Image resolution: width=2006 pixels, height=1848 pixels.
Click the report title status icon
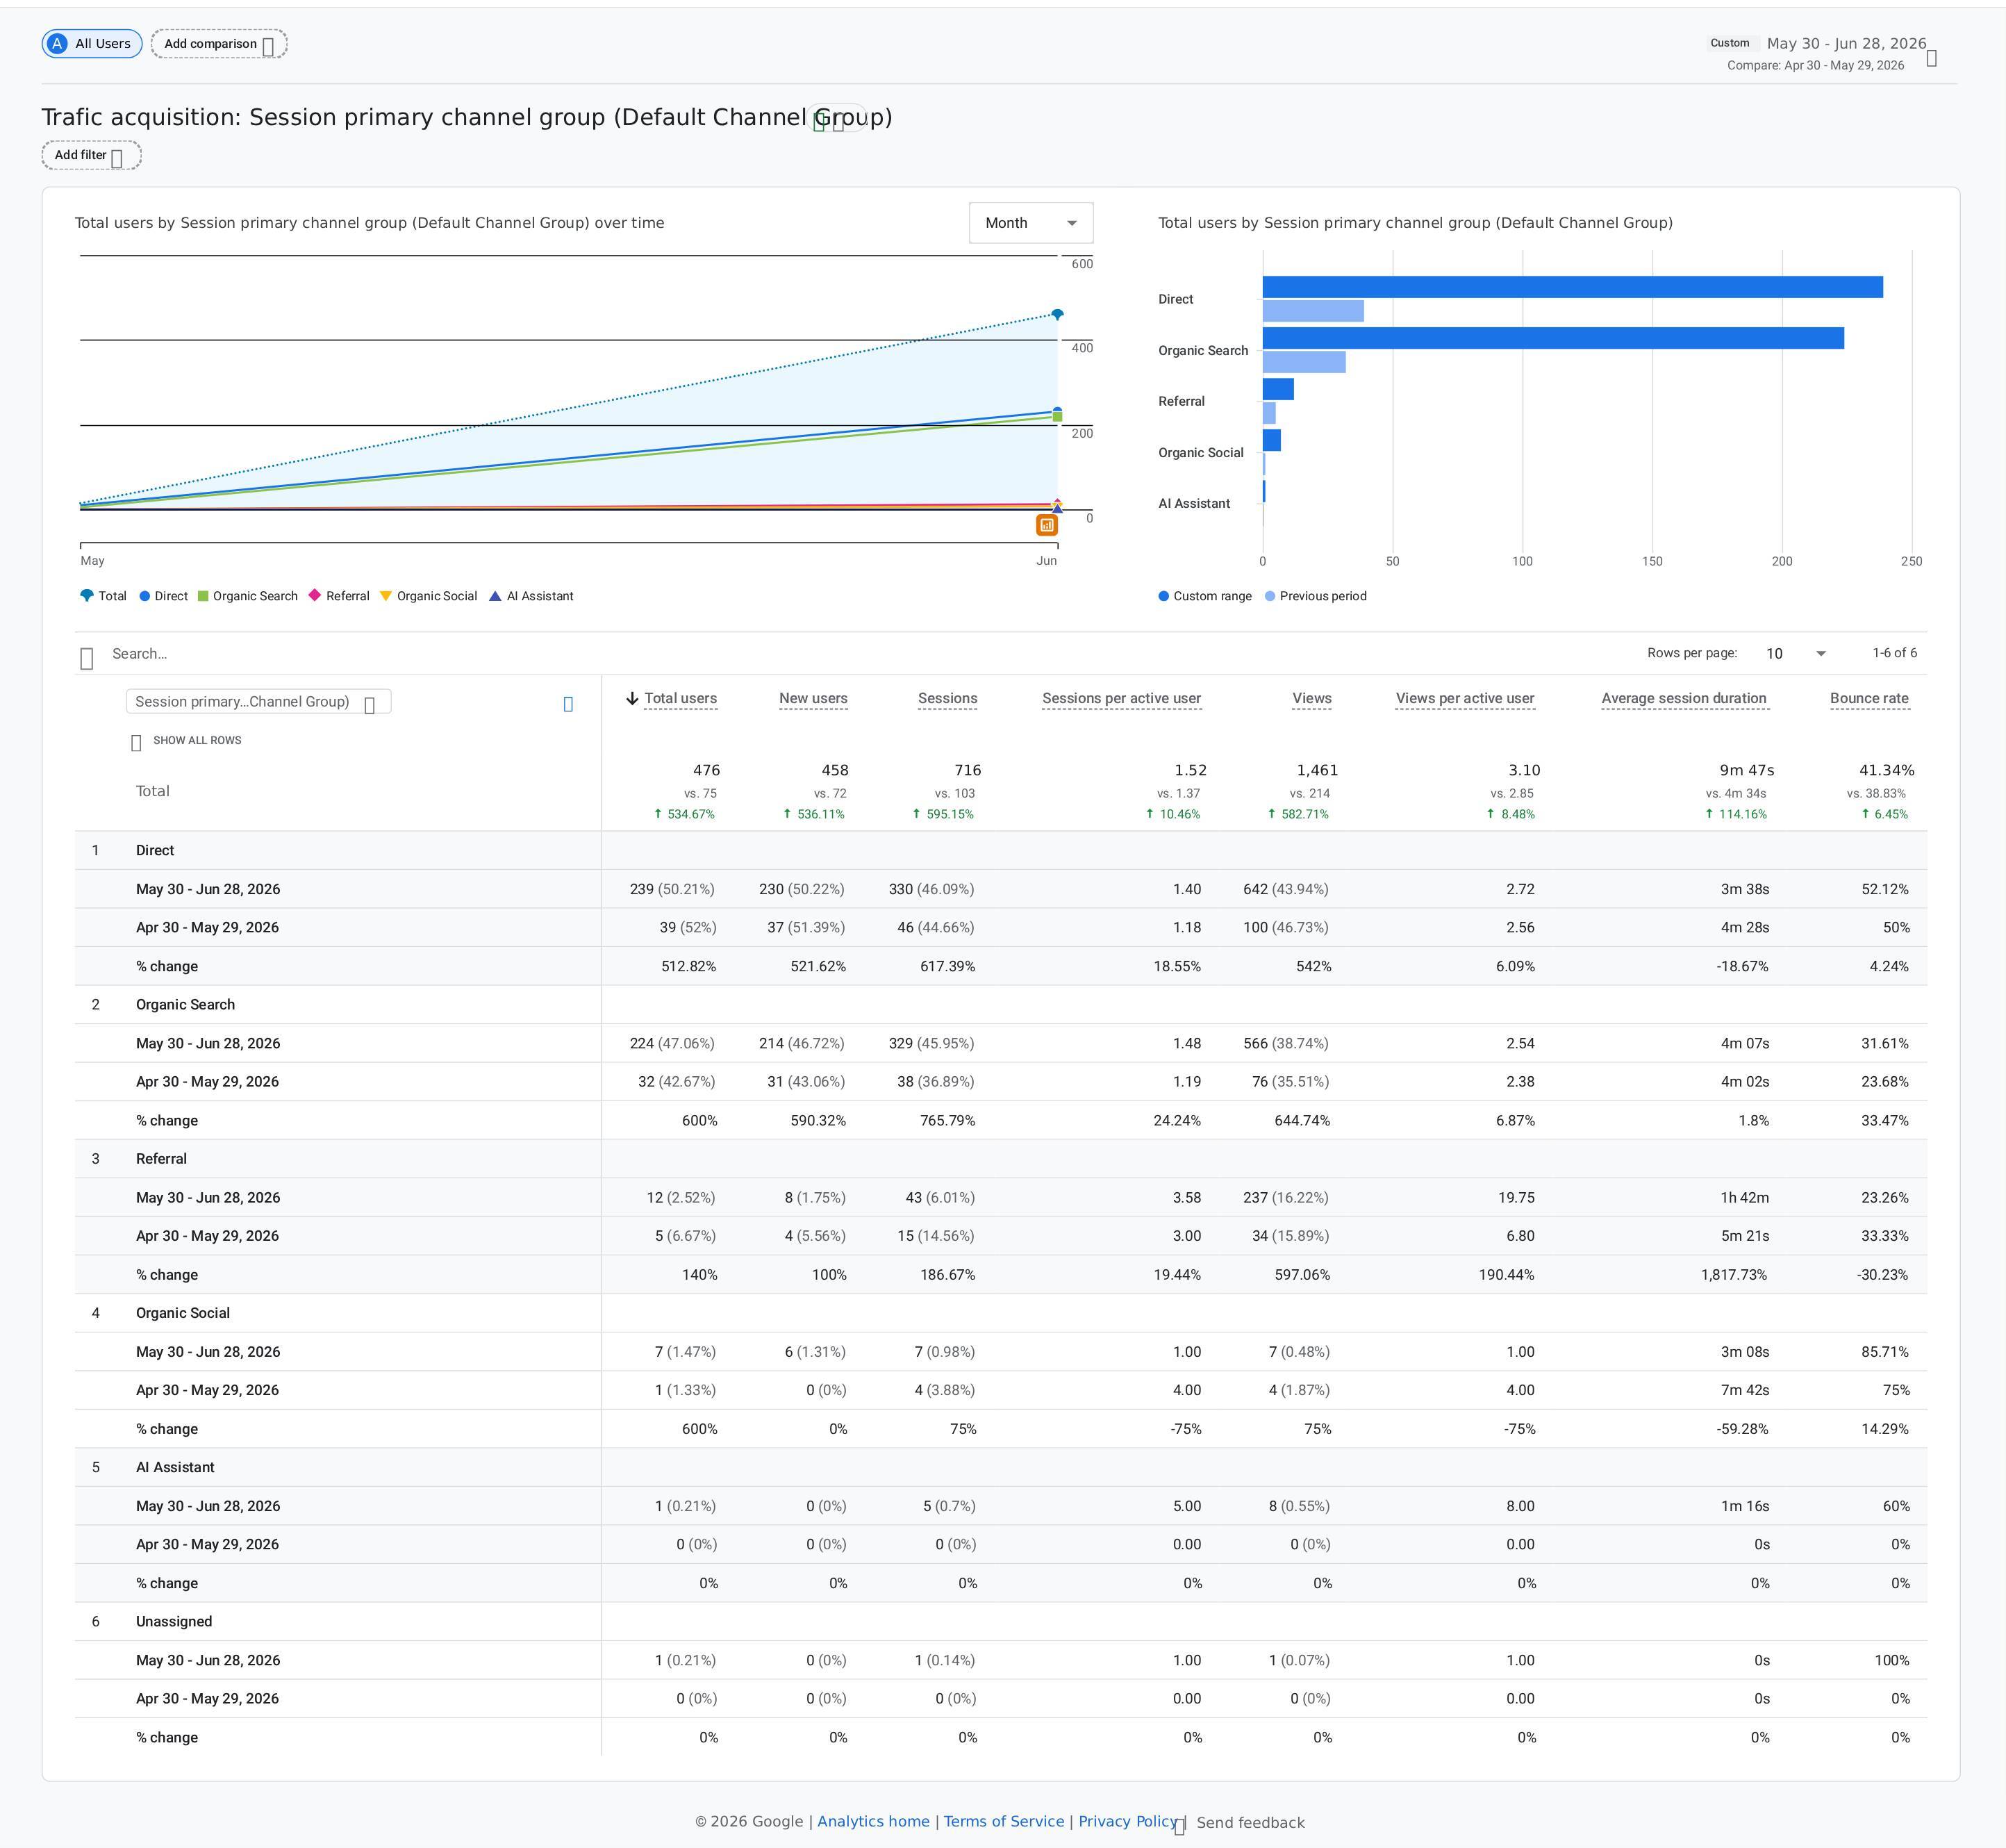pos(819,123)
